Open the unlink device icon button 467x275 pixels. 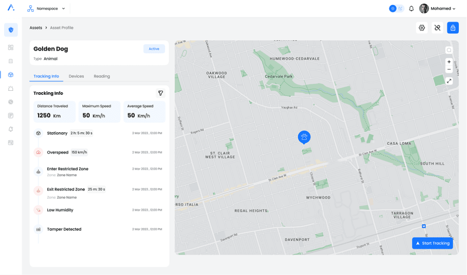pos(437,28)
